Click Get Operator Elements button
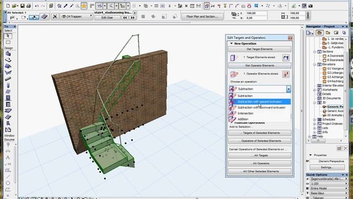 pyautogui.click(x=259, y=65)
